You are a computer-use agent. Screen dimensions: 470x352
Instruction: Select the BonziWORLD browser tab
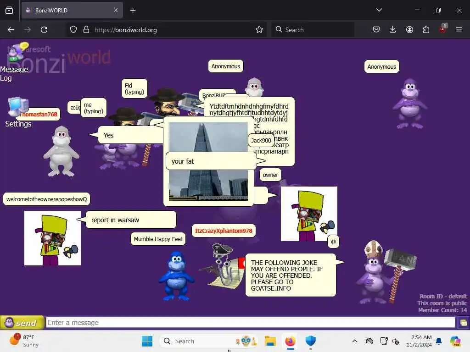point(72,10)
